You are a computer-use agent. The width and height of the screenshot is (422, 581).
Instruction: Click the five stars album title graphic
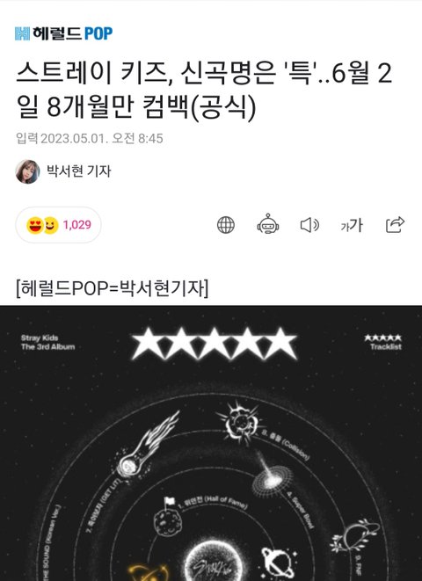215,344
